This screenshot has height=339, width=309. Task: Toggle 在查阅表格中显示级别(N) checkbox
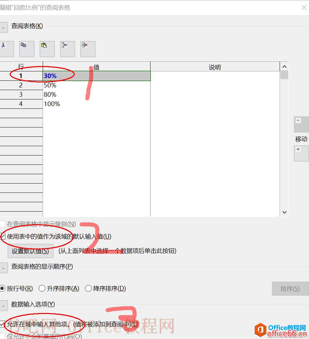coord(3,224)
